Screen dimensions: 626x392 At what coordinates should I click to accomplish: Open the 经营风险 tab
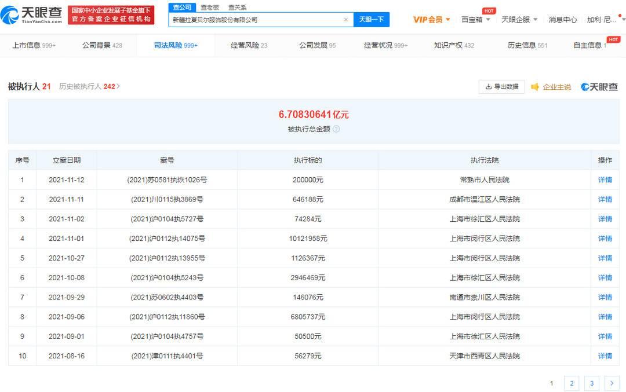249,46
